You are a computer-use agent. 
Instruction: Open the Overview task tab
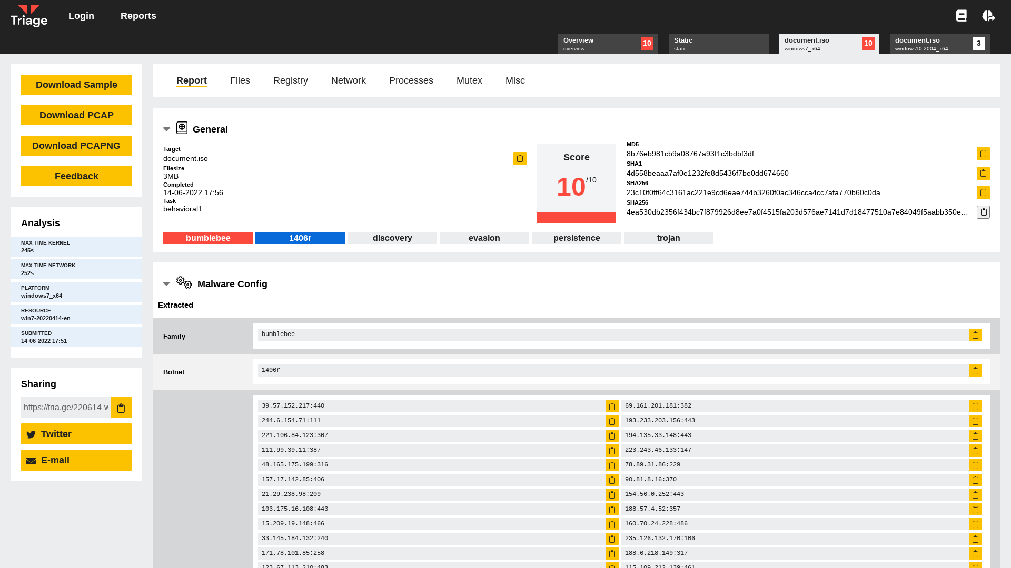click(x=608, y=44)
